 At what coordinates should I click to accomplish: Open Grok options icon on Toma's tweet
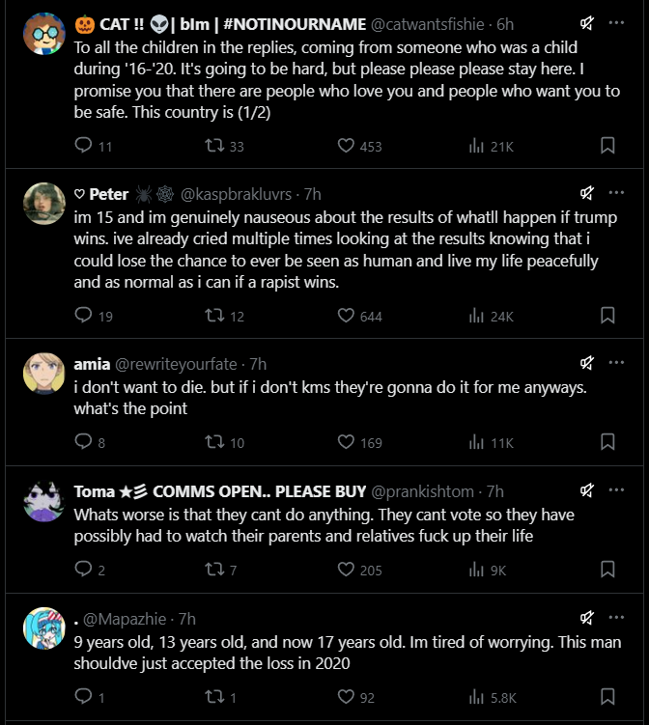point(586,490)
